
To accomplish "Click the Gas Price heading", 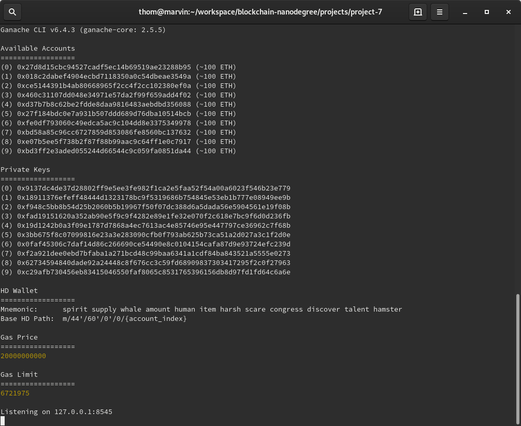I will [x=19, y=337].
